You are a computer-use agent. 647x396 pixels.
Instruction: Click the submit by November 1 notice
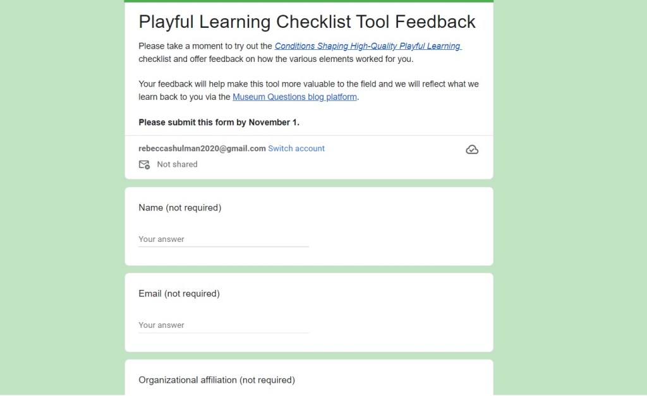click(219, 123)
